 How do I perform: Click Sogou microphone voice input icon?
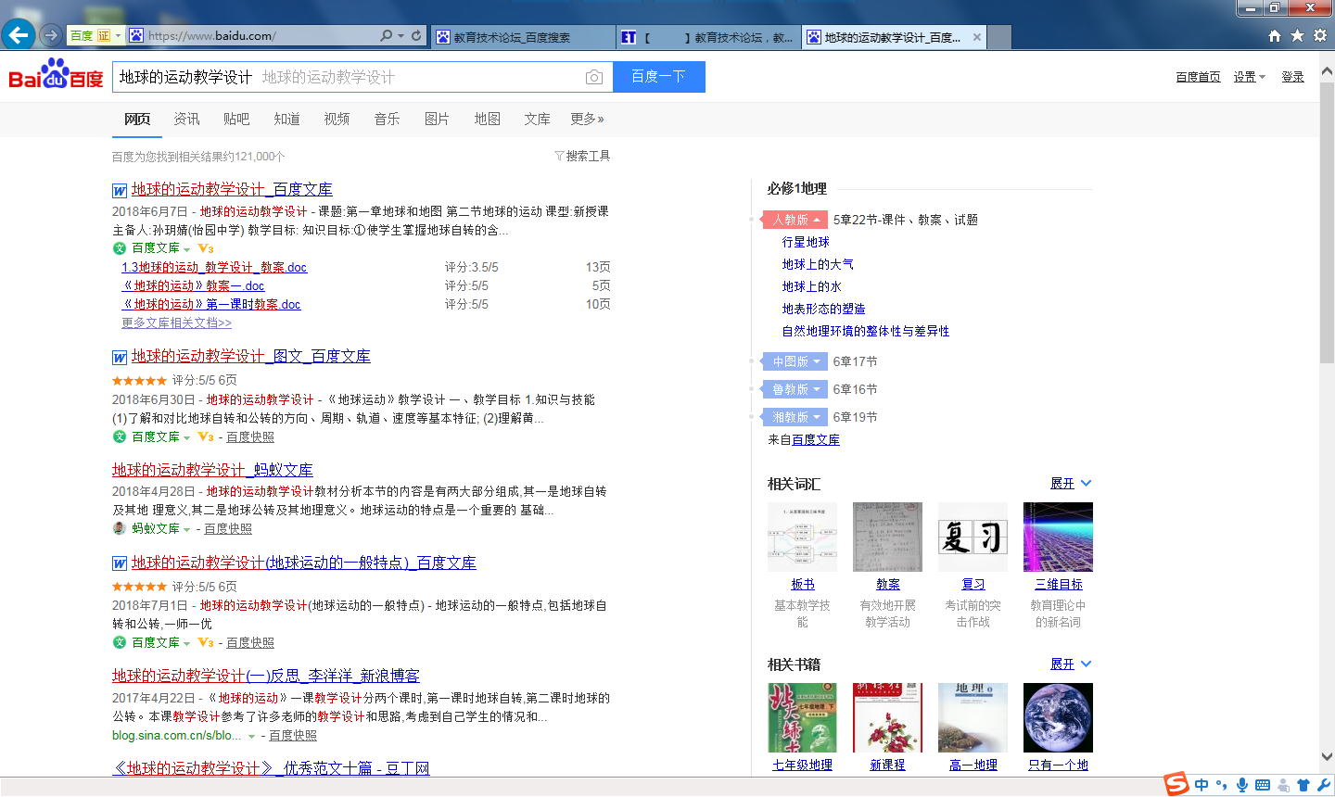pyautogui.click(x=1242, y=785)
